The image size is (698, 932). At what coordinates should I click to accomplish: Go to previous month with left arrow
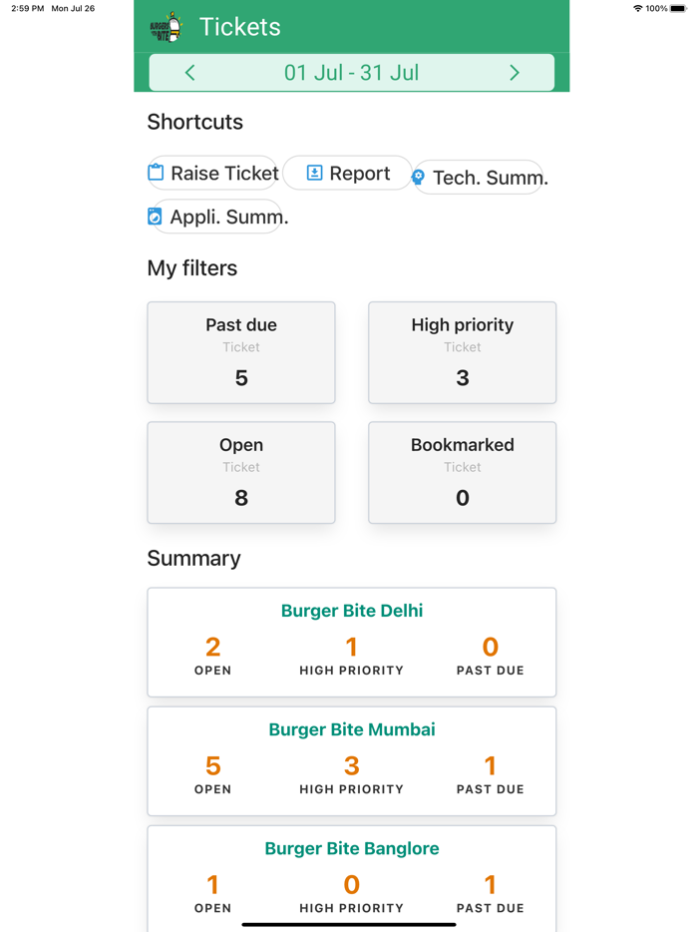(x=190, y=73)
